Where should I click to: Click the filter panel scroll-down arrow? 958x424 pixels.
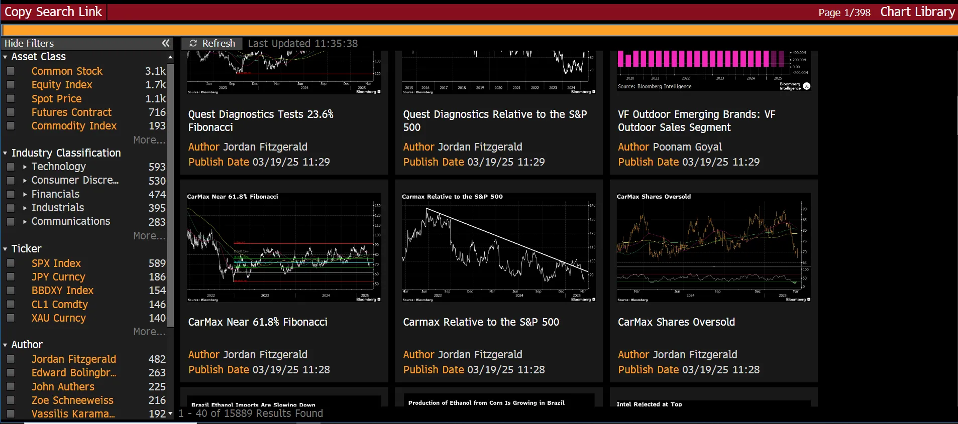click(170, 413)
